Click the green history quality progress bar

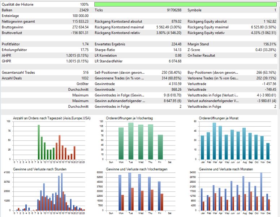(x=185, y=4)
